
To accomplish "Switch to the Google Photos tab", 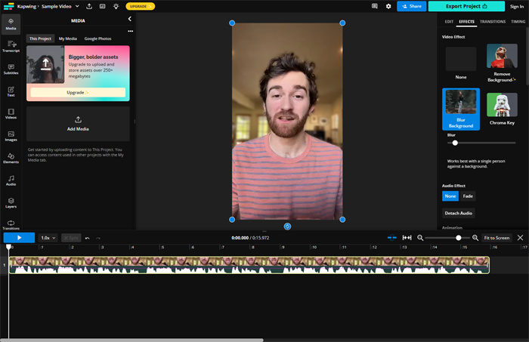I will point(97,38).
